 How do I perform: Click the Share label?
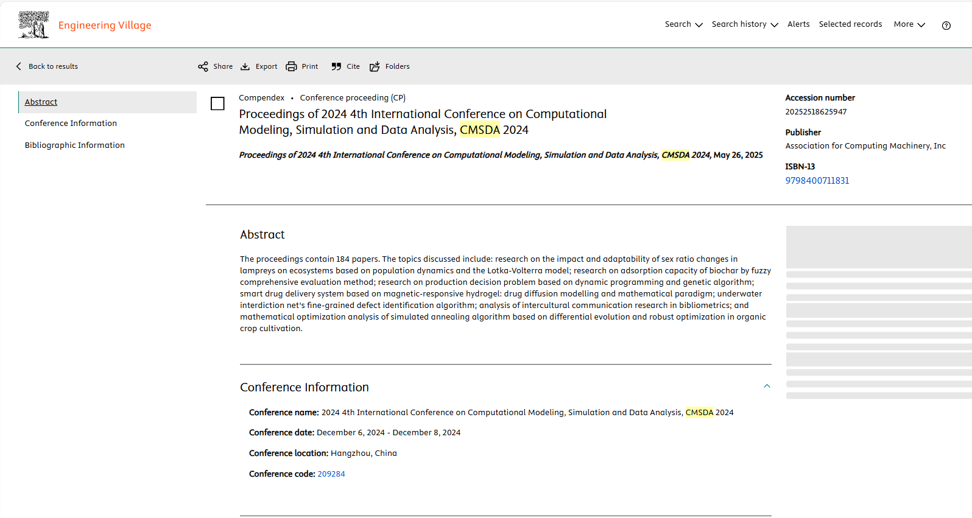coord(223,66)
